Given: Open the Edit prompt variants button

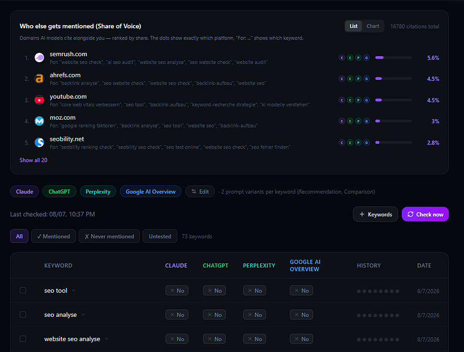Looking at the screenshot, I should coord(200,191).
